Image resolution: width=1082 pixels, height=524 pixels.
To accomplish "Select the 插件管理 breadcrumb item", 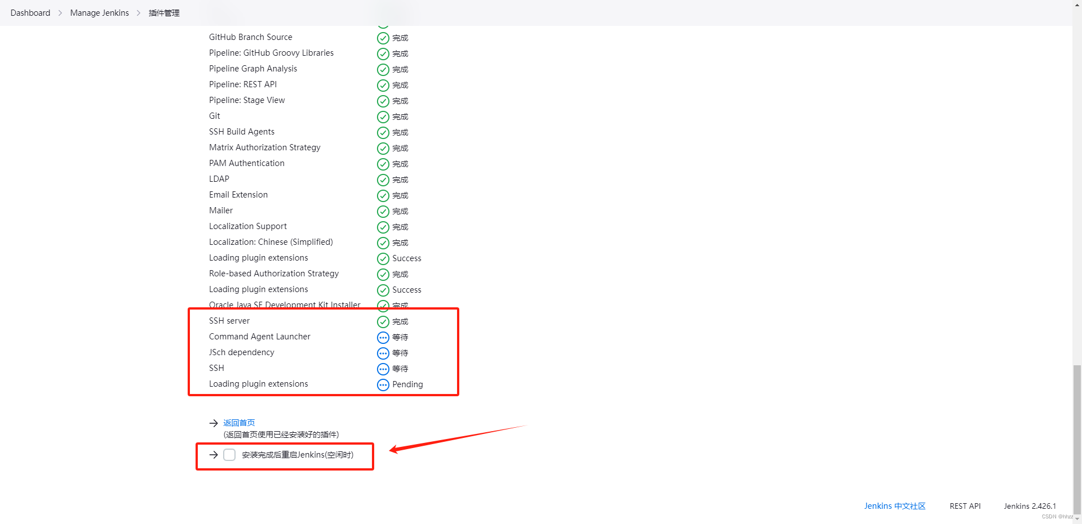I will pyautogui.click(x=164, y=13).
